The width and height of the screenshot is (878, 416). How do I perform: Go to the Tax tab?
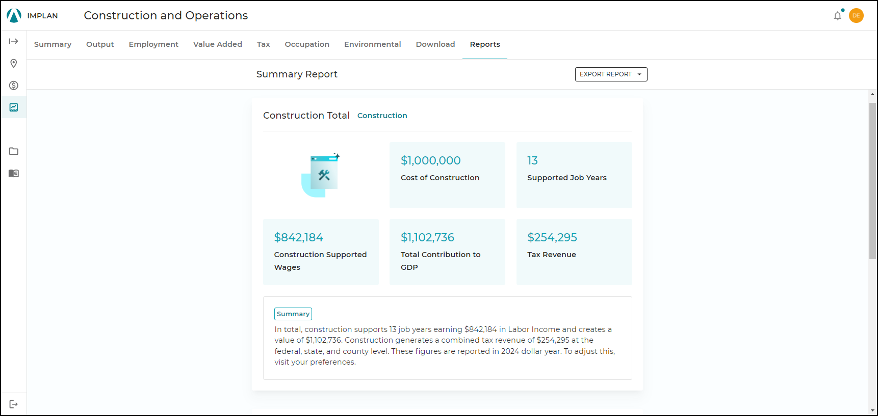pyautogui.click(x=264, y=44)
